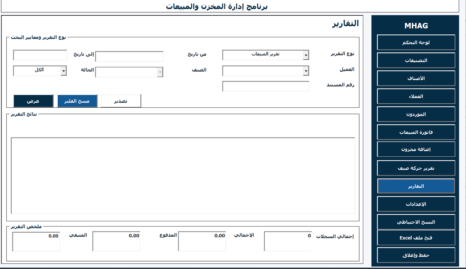
Task: Navigate to الموردون suppliers
Action: point(416,114)
